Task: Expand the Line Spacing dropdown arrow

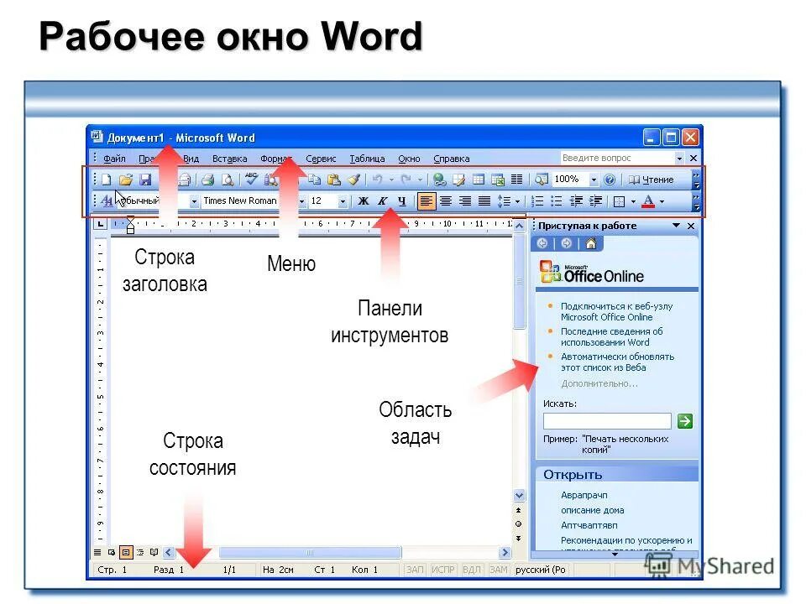Action: tap(518, 201)
